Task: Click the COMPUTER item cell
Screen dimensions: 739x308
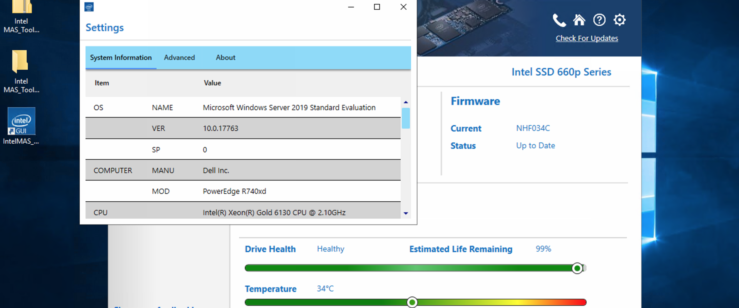Action: [113, 170]
